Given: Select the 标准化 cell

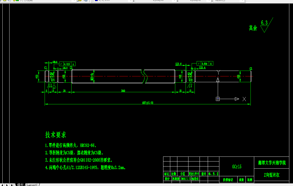Looking at the screenshot, I should click(x=195, y=179).
